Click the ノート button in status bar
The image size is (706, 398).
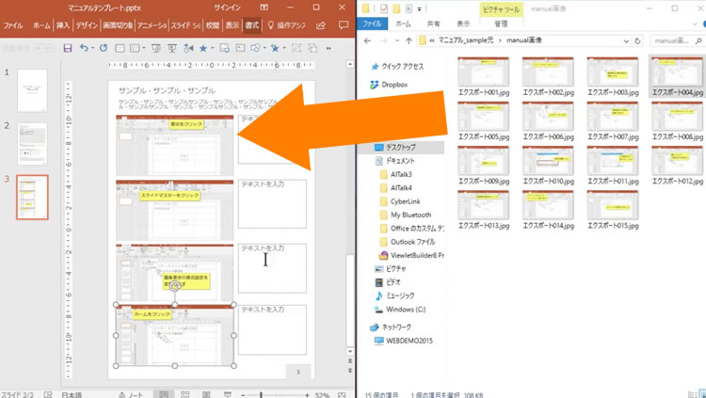tap(132, 393)
